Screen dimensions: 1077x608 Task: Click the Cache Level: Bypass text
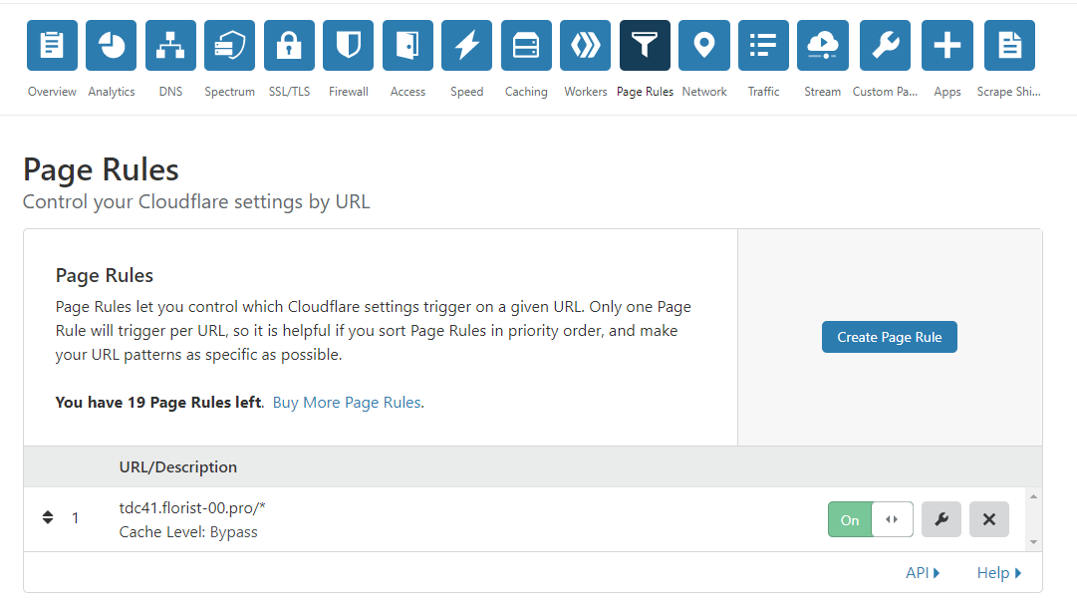coord(188,532)
